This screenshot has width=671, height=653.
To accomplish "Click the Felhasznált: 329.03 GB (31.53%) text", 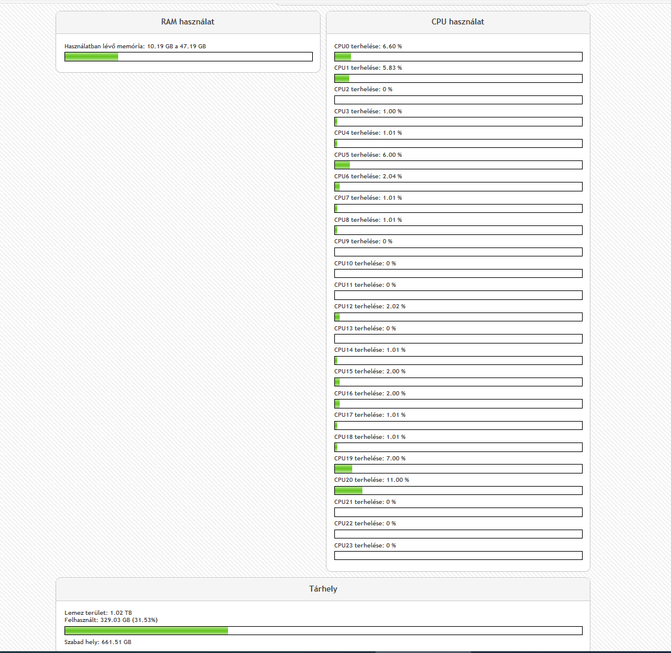I will [x=111, y=620].
